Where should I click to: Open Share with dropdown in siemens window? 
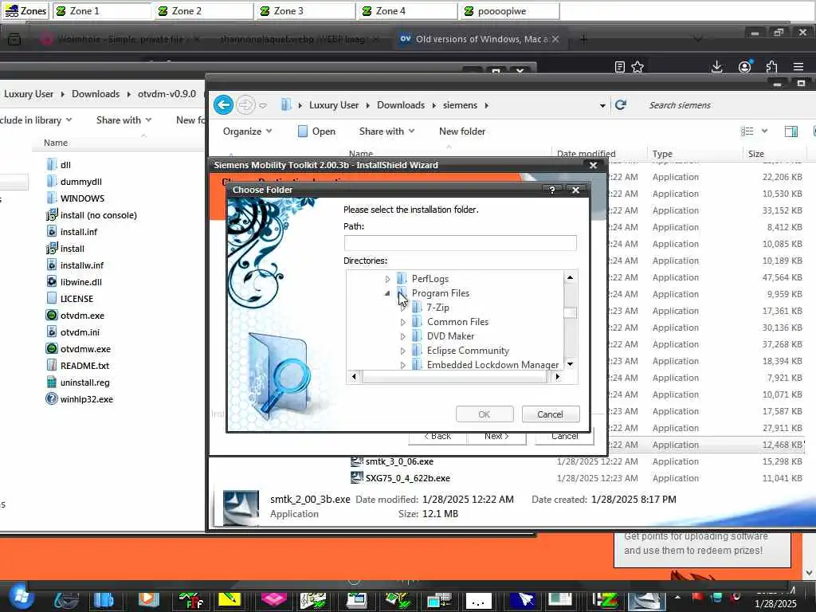tap(386, 131)
